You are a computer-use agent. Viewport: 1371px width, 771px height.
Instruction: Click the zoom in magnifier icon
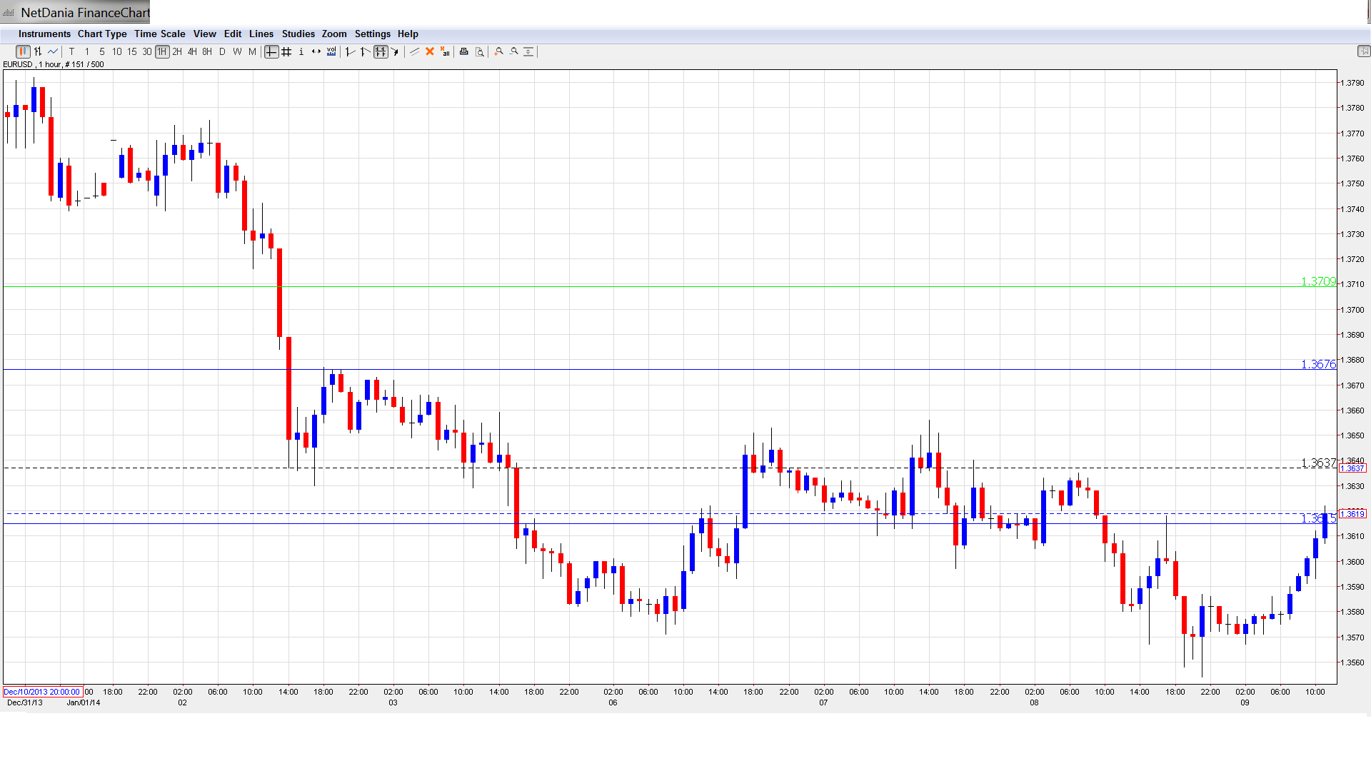tap(499, 51)
